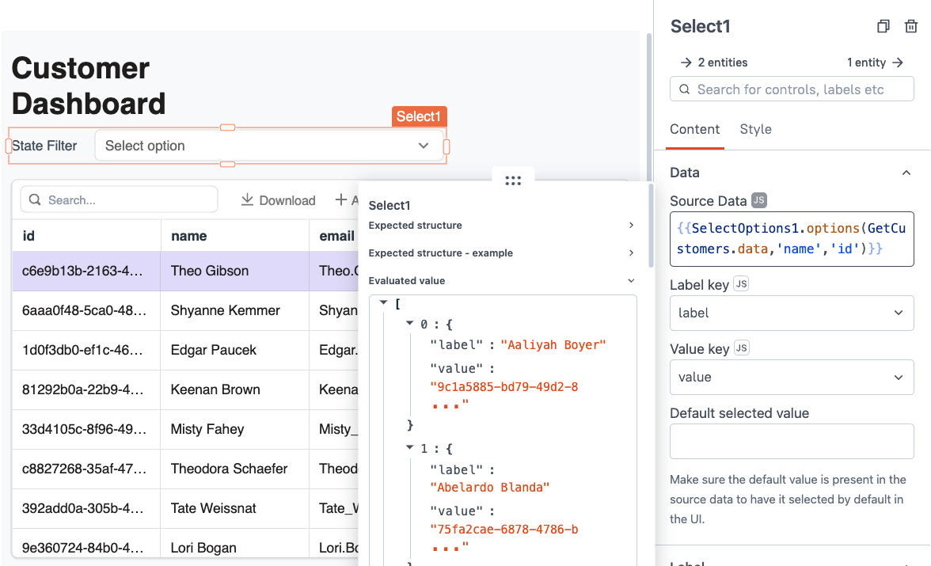This screenshot has width=931, height=566.
Task: Collapse entry 1 Abelardo Blanda in evaluated value
Action: point(409,447)
